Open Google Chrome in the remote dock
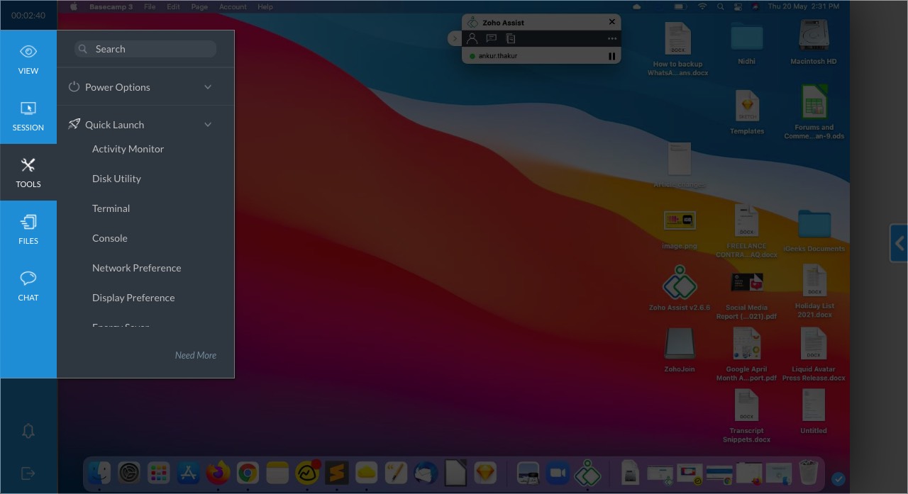908x494 pixels. click(x=248, y=473)
